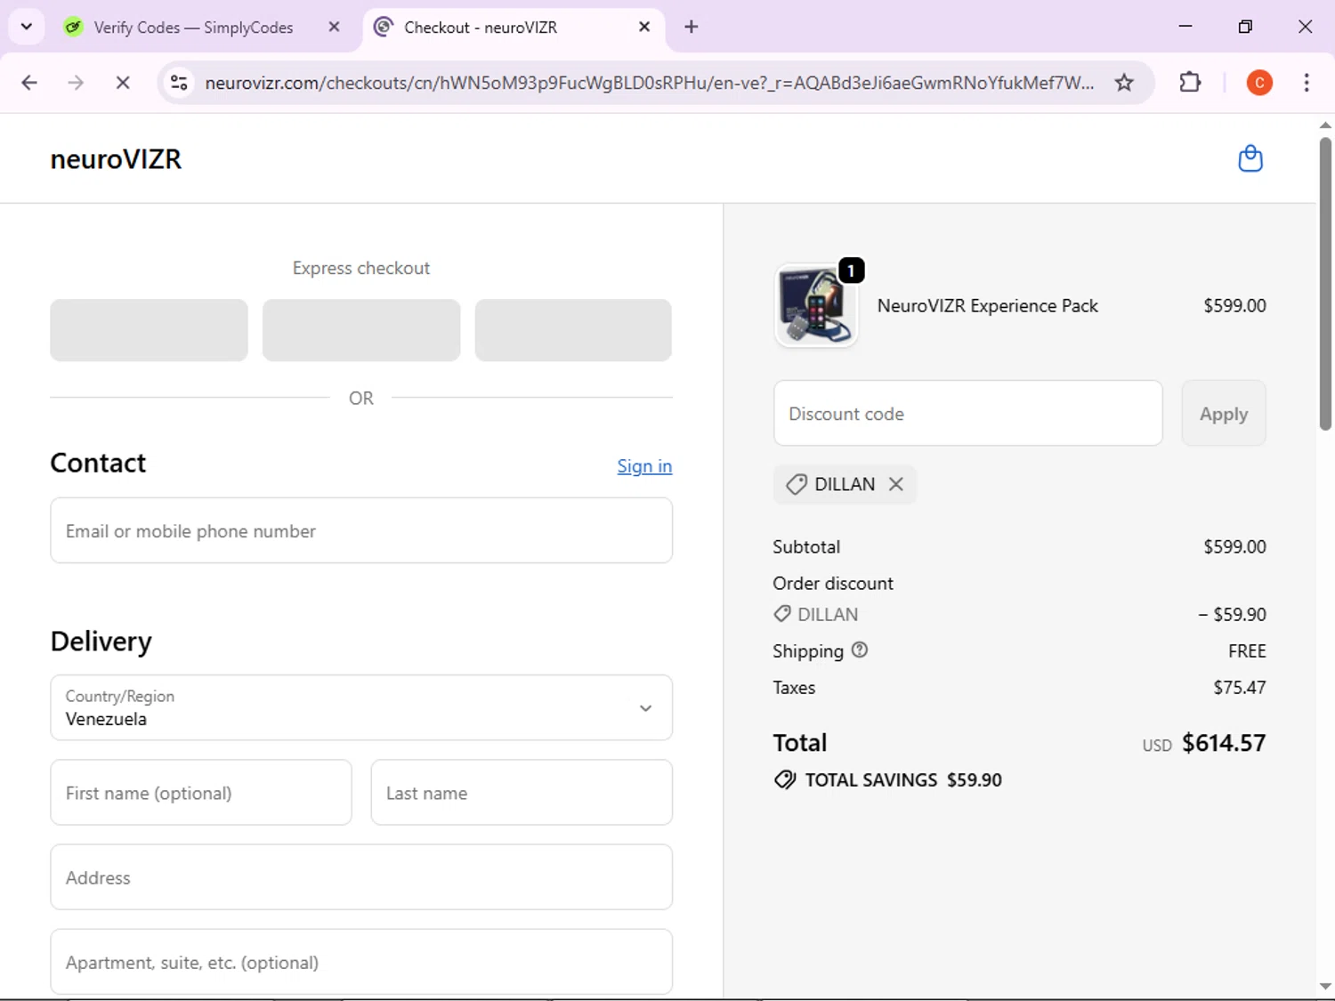Open the Chrome three-dot menu
This screenshot has width=1335, height=1001.
click(x=1306, y=83)
